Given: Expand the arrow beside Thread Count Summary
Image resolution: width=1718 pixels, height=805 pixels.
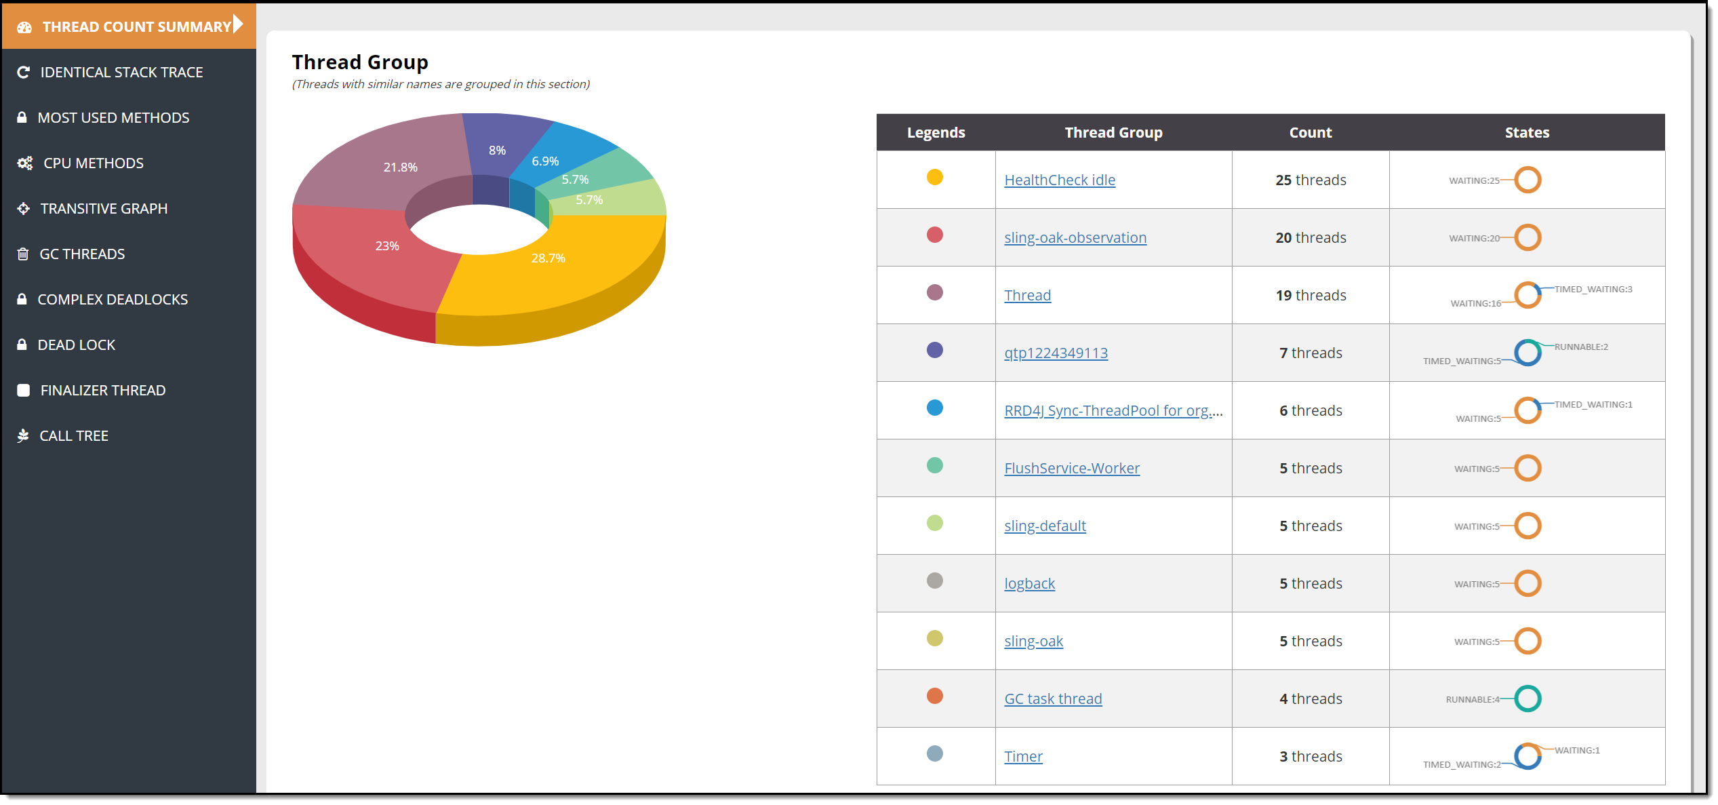Looking at the screenshot, I should pyautogui.click(x=238, y=24).
